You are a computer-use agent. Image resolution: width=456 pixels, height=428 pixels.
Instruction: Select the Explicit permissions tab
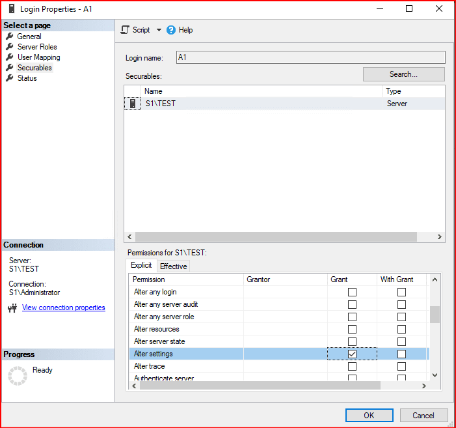pos(141,265)
